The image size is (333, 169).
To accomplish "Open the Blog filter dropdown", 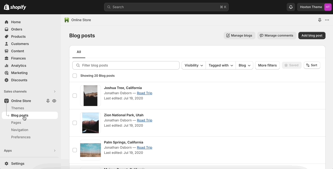I will [244, 65].
